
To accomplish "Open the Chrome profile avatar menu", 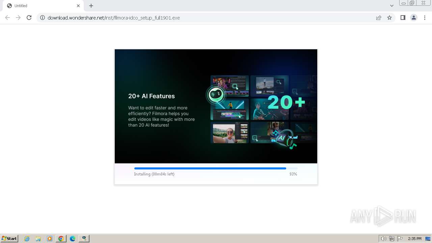I will click(414, 18).
